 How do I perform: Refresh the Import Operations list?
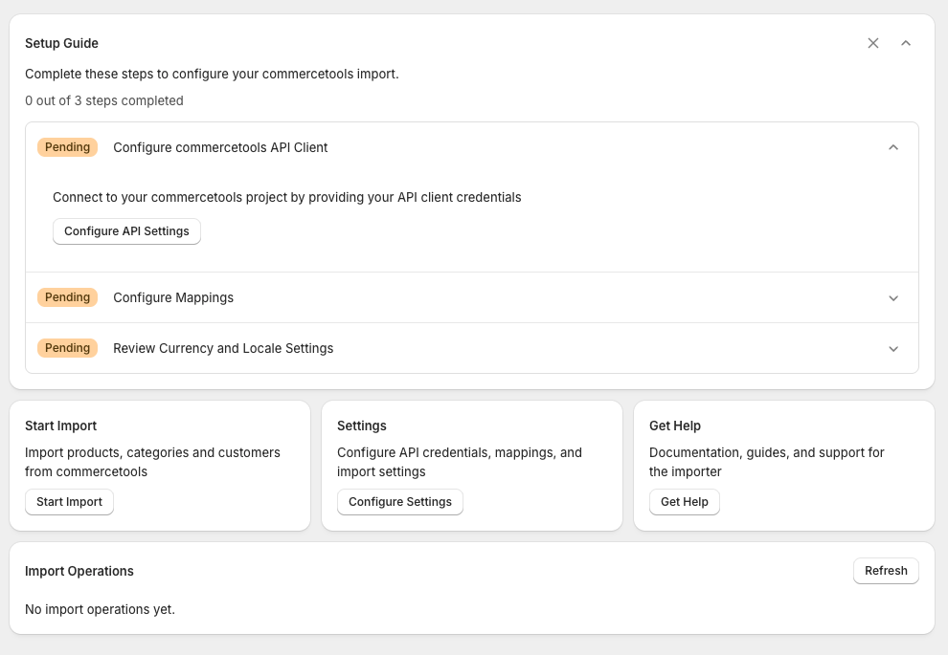pyautogui.click(x=886, y=571)
